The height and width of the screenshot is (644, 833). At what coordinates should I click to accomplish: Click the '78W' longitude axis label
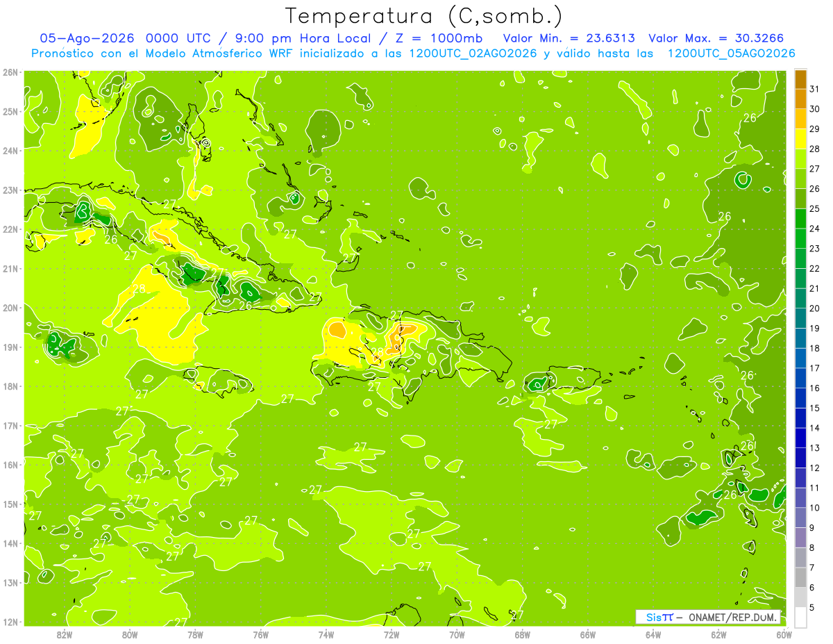(x=195, y=634)
